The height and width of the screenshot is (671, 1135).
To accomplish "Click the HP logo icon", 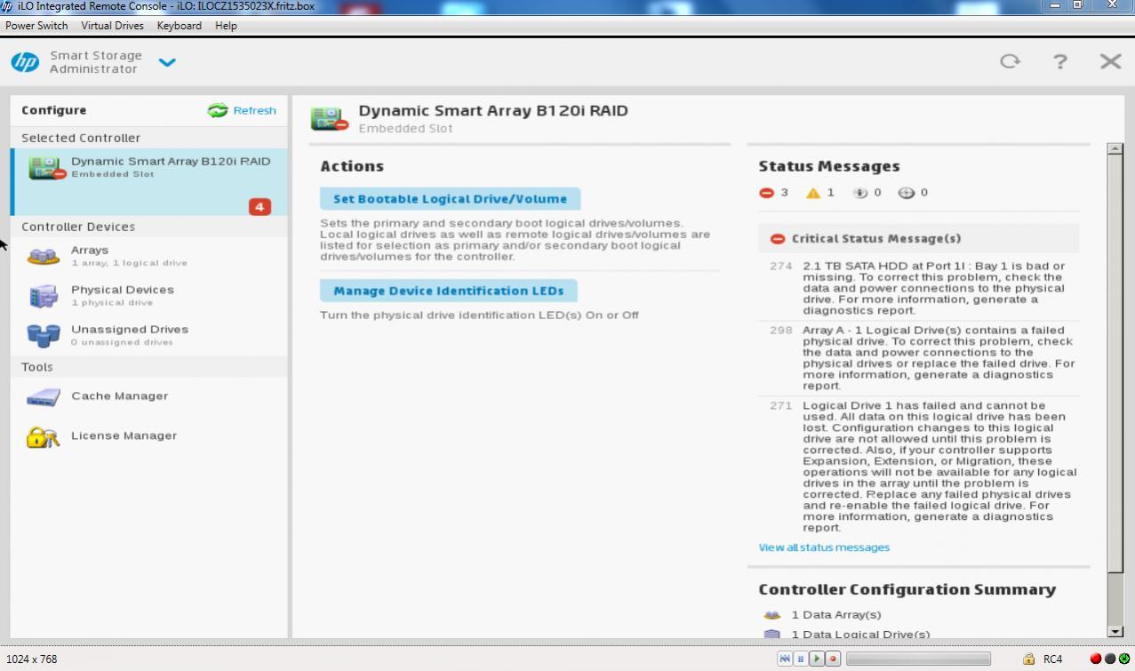I will tap(25, 61).
